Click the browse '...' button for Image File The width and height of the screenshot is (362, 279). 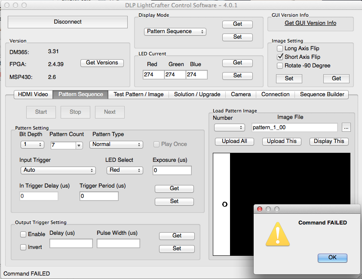(x=346, y=127)
